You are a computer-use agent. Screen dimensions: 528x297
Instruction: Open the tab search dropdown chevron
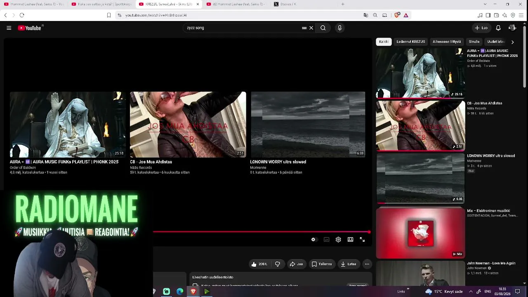485,4
